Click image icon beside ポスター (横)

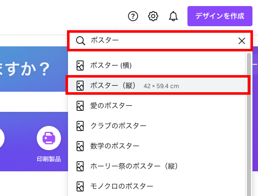point(80,66)
